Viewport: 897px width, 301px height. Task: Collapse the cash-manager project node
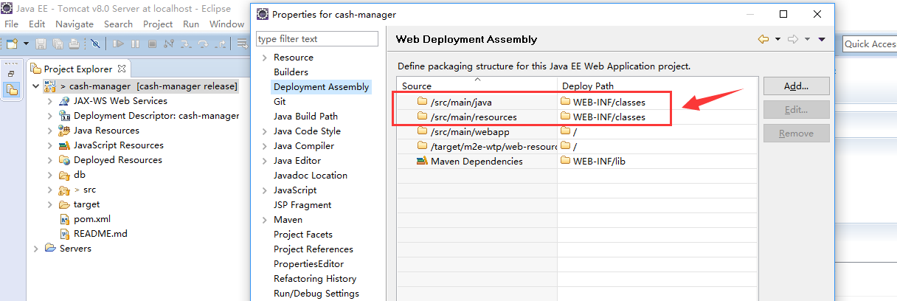point(36,86)
